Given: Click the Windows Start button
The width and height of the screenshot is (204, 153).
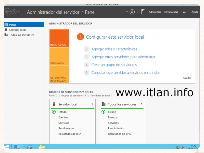Looking at the screenshot, I should click(x=6, y=147).
